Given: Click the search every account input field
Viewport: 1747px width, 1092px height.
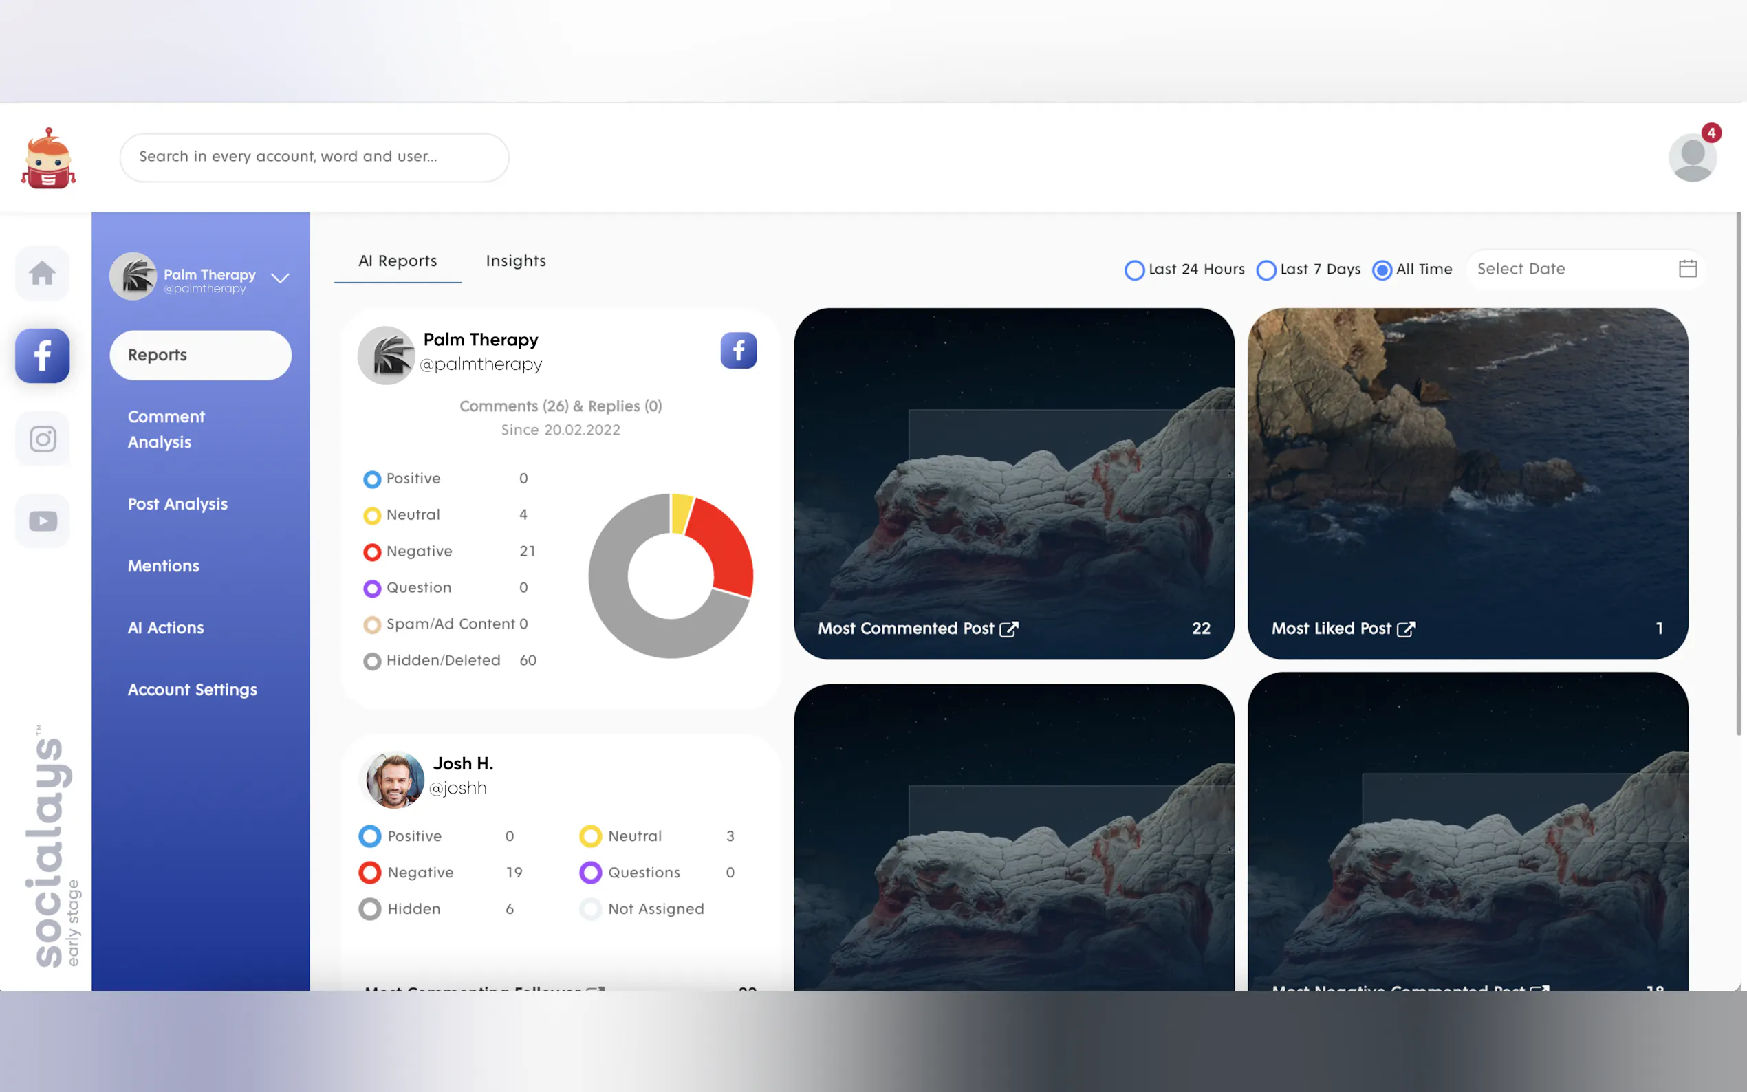Looking at the screenshot, I should pos(314,157).
